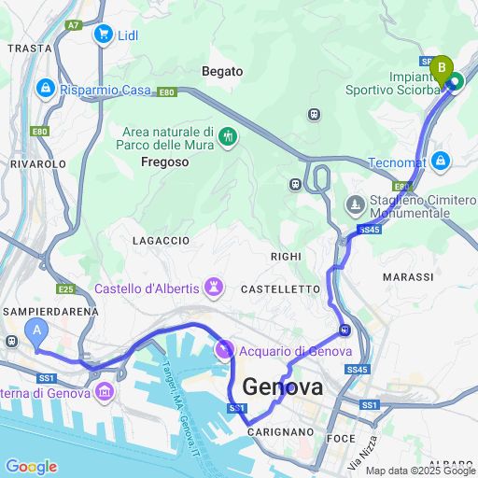Click the Castello d'Albertis castle pin

click(x=214, y=288)
